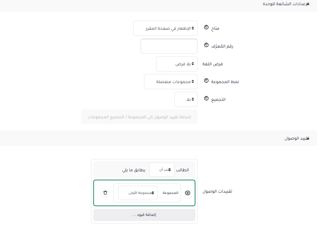Screen dimensions: 321x233
Task: Click the "إضافة قيود ..." button
Action: tap(144, 215)
